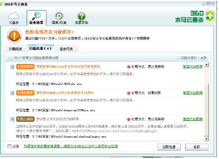Click cloud icon in results summary bar
The width and height of the screenshot is (219, 159).
pyautogui.click(x=11, y=58)
